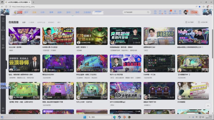Click the Douyu logo in header
The width and height of the screenshot is (214, 120).
point(18,12)
